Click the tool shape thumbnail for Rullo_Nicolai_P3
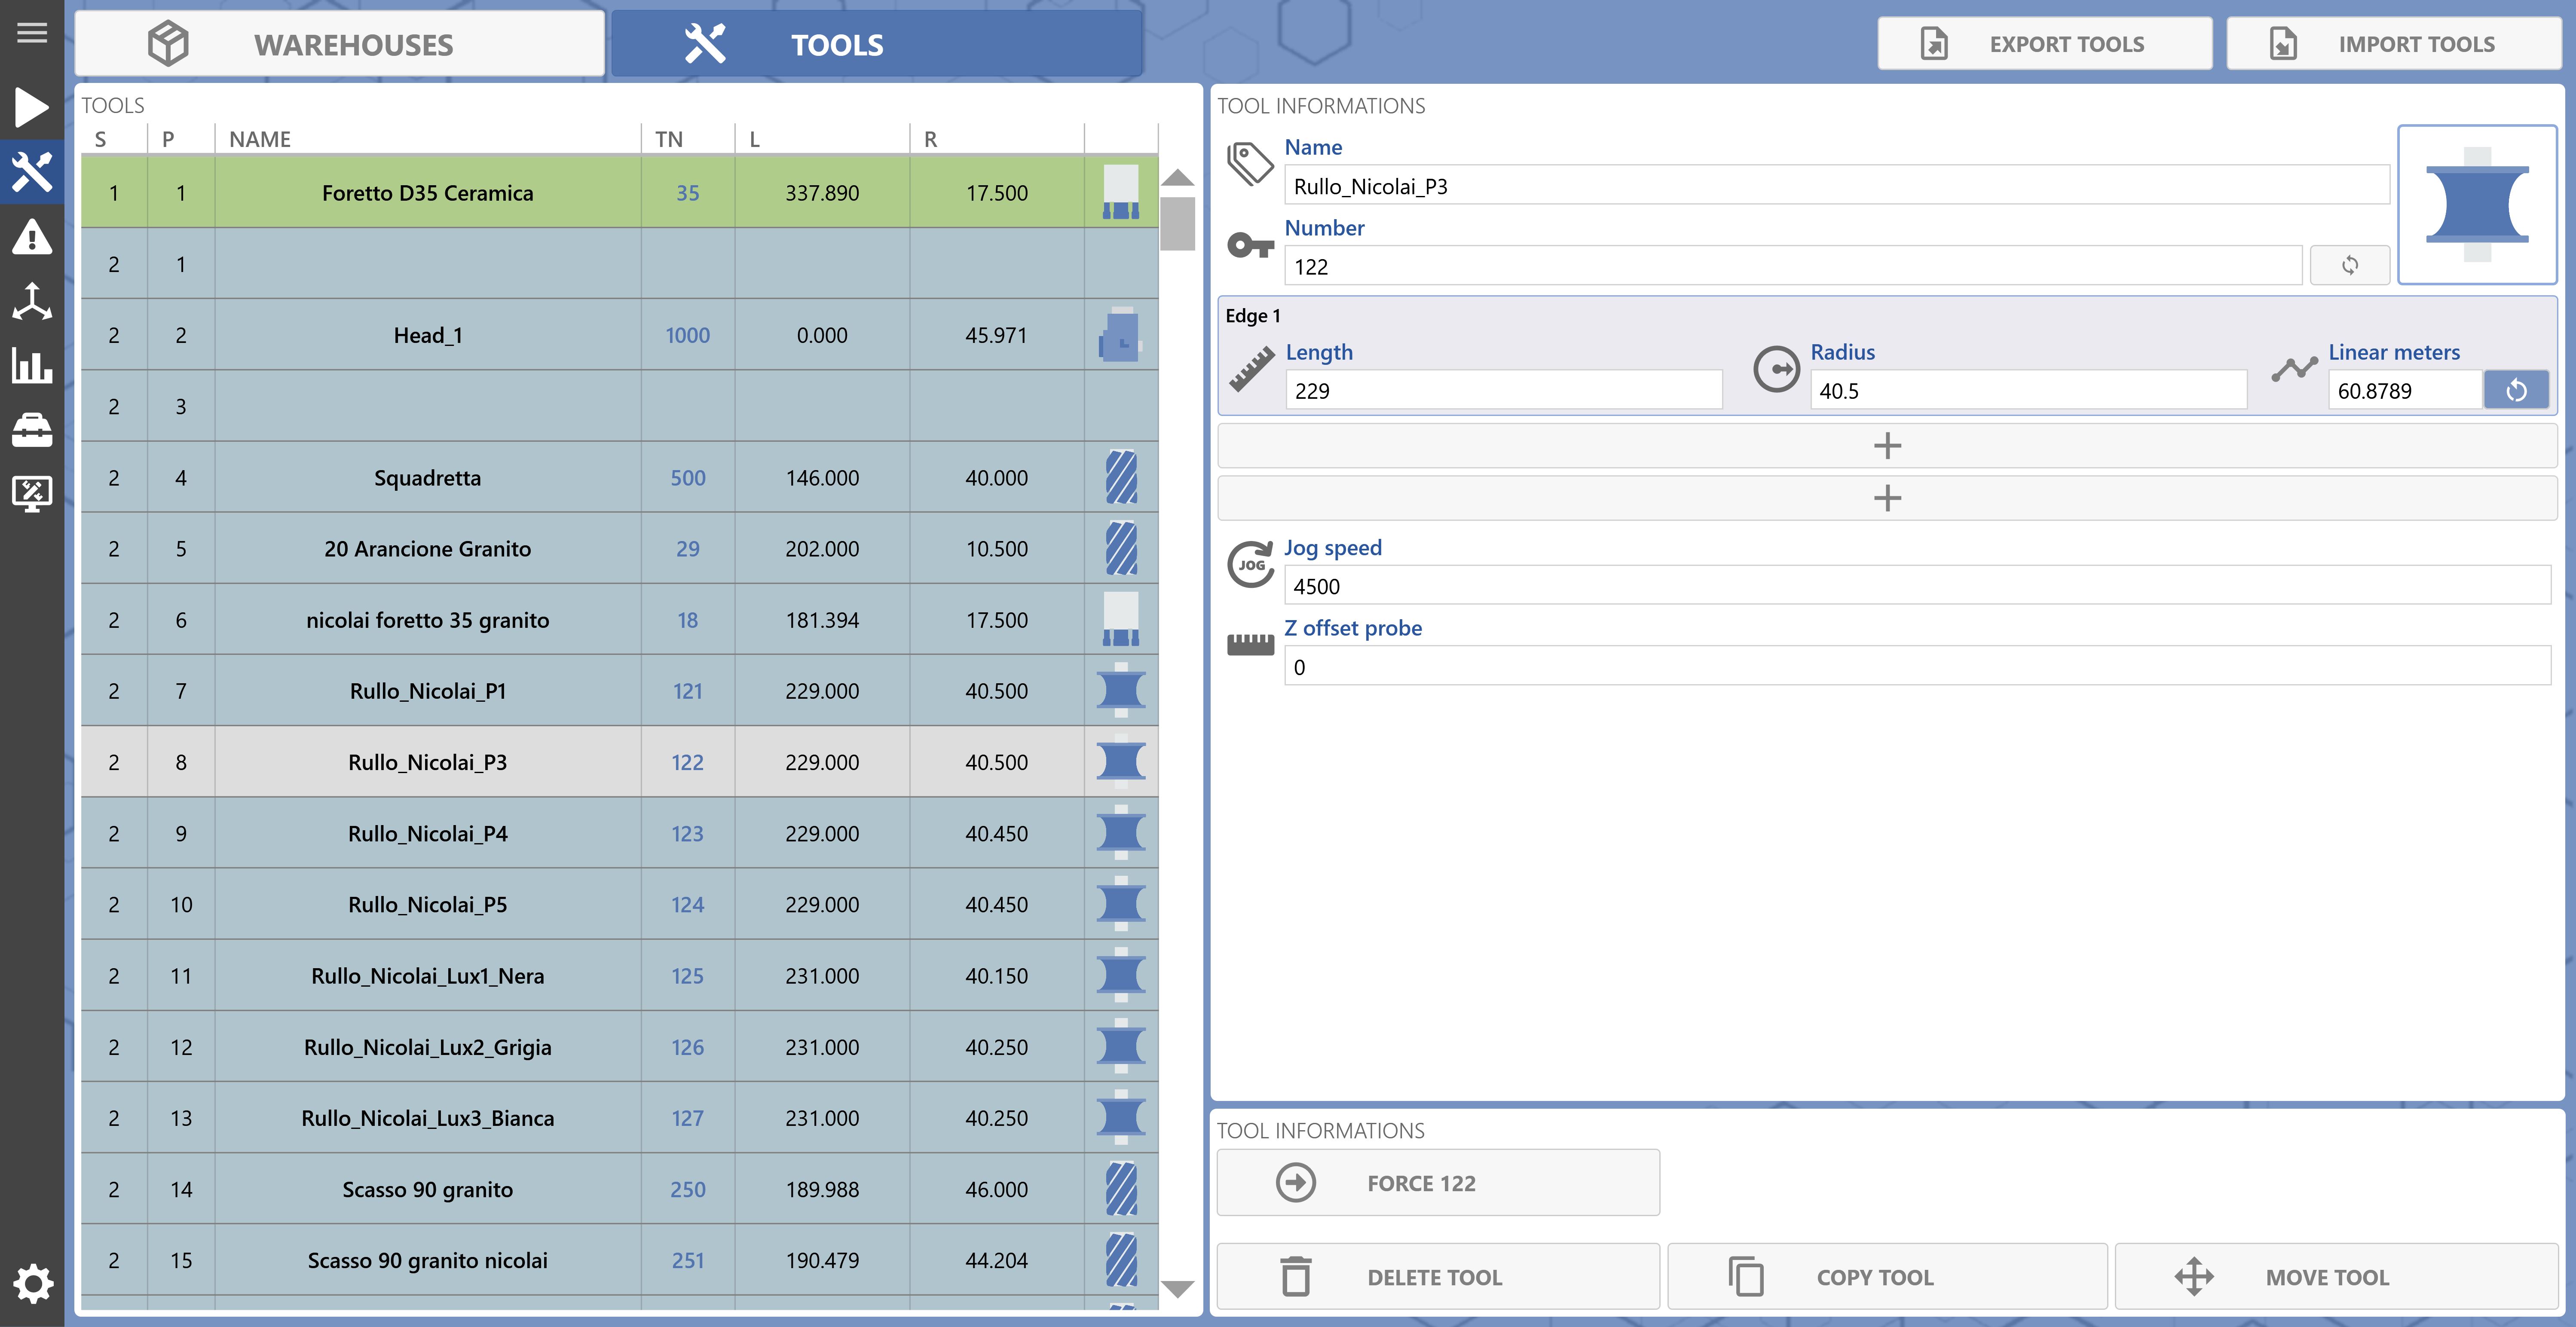 [x=2477, y=205]
